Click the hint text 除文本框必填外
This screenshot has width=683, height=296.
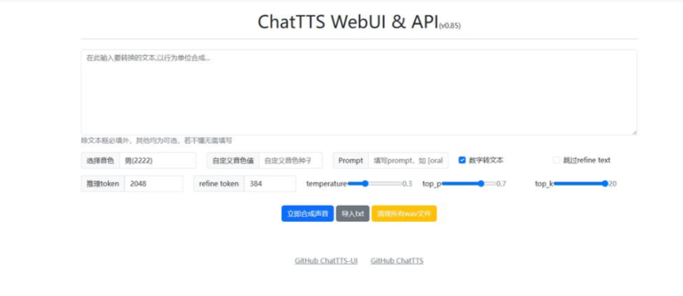click(x=157, y=141)
